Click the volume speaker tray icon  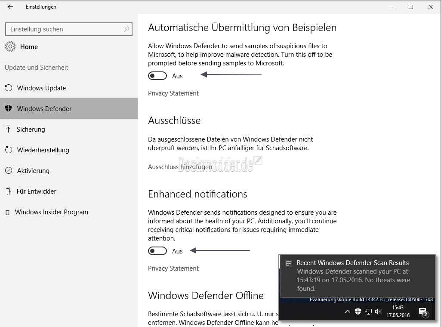tap(378, 311)
